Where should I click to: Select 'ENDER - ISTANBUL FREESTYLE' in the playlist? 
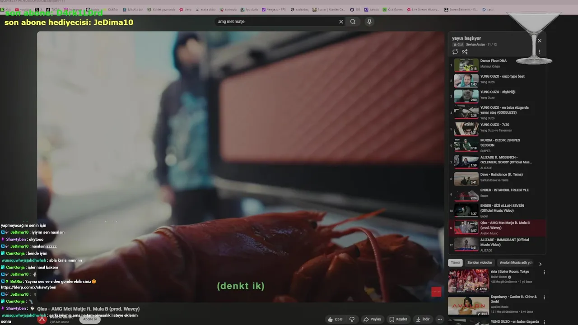tap(497, 195)
